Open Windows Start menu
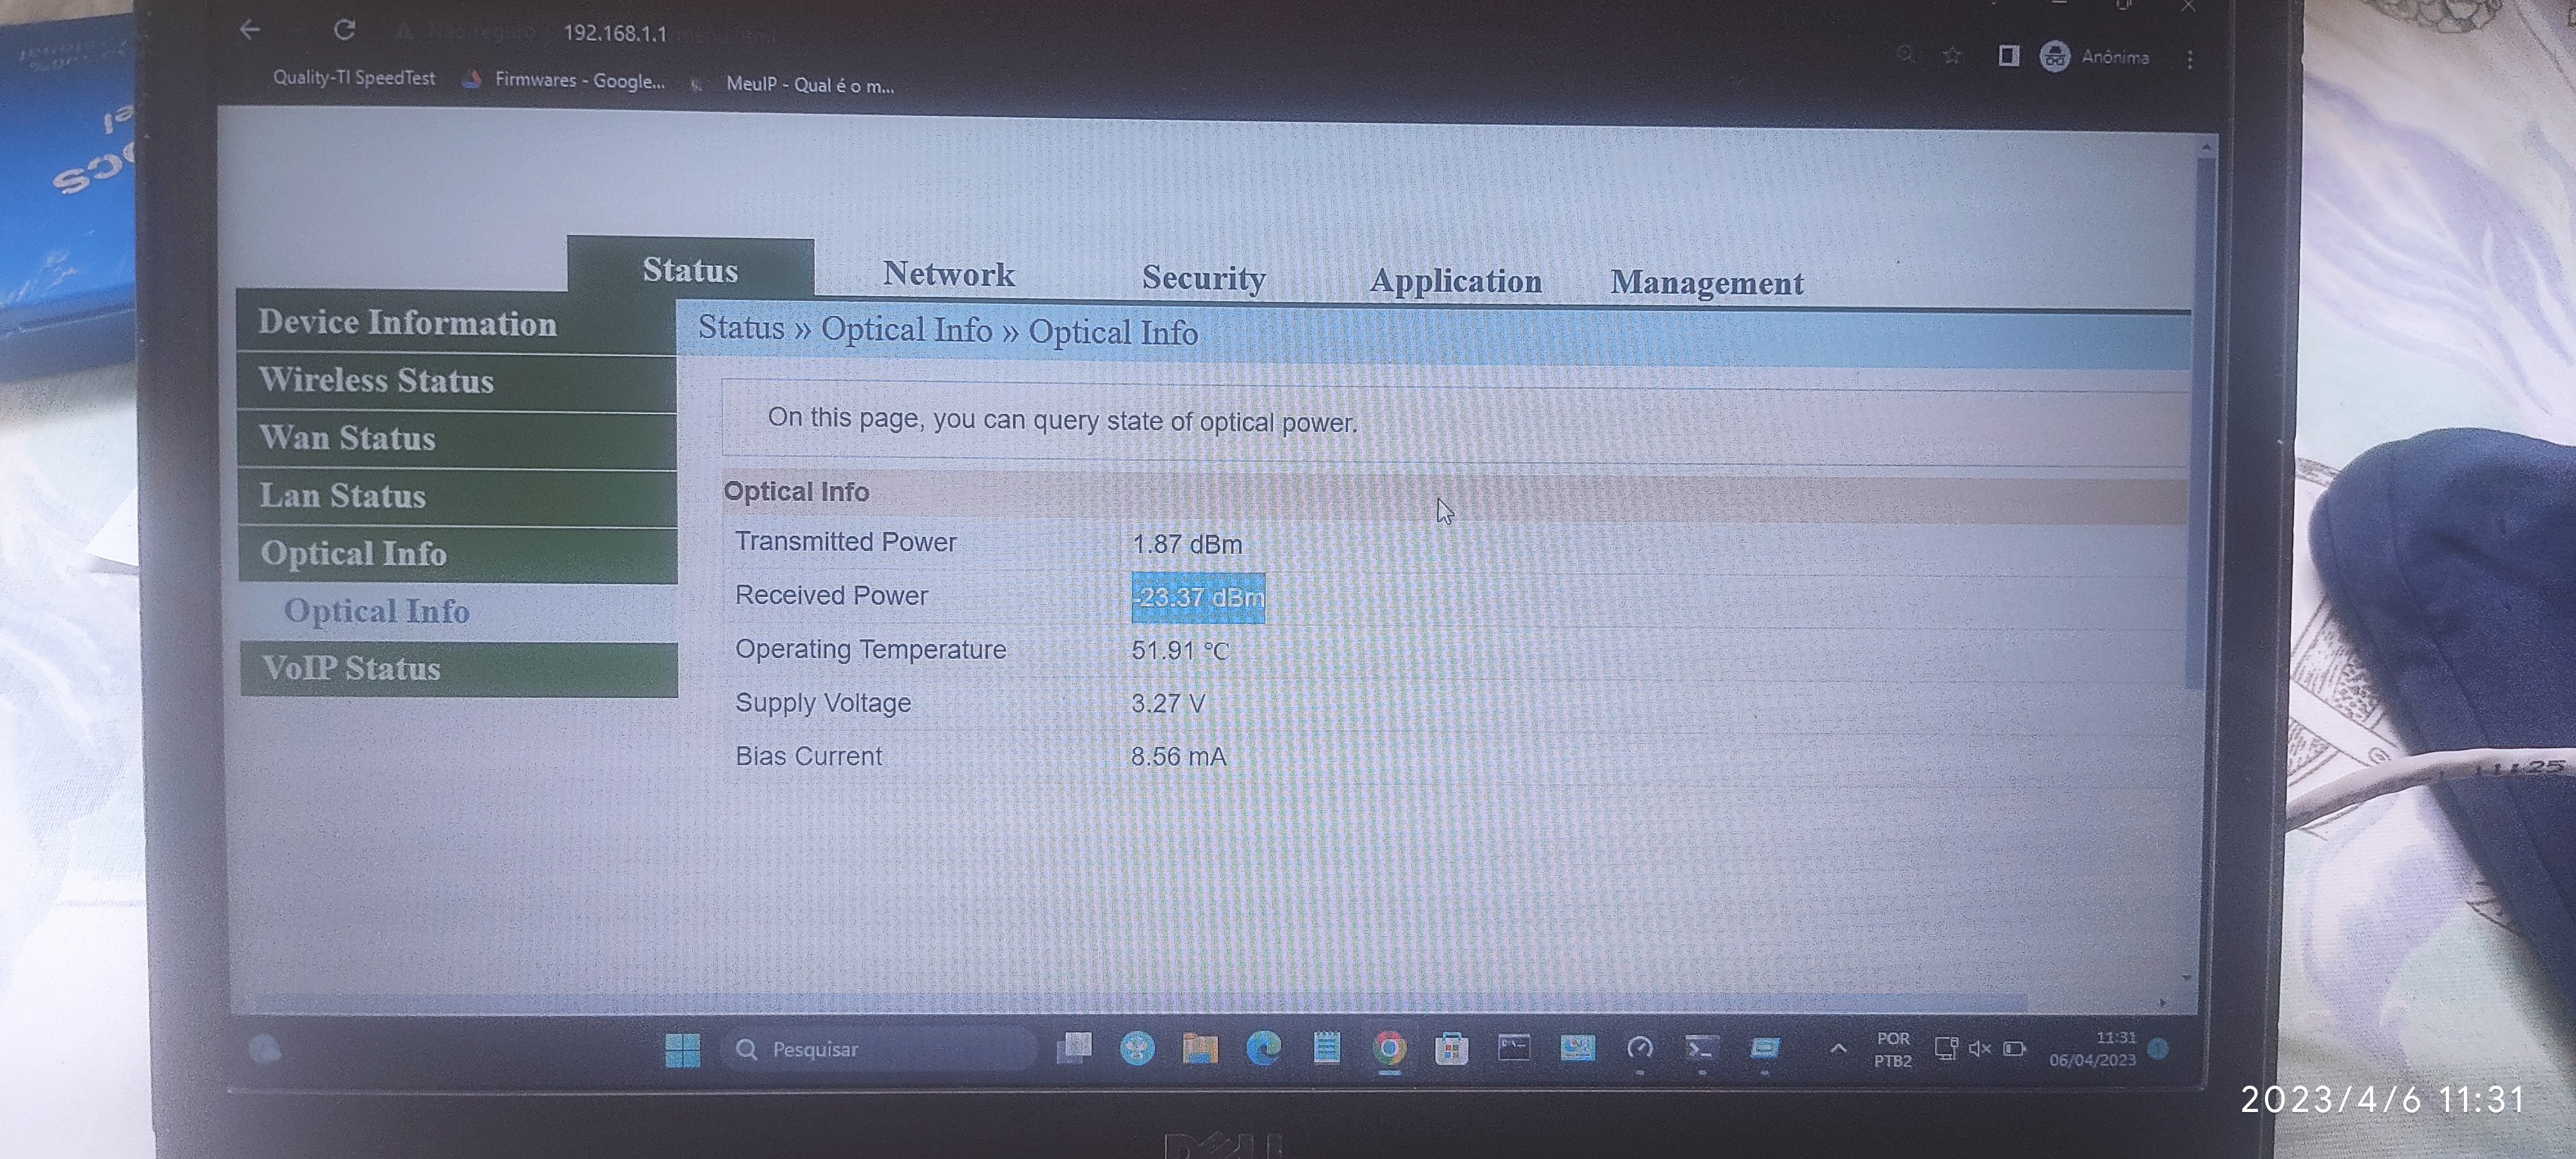The image size is (2576, 1159). (683, 1049)
